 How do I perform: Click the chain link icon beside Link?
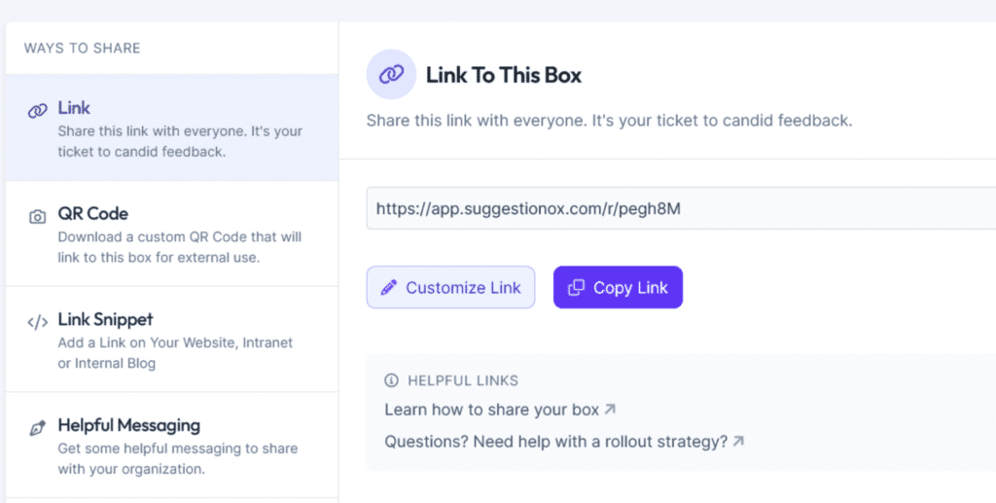pos(37,110)
